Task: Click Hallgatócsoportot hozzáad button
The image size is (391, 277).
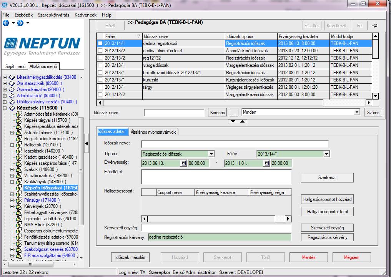Action: coord(327,199)
